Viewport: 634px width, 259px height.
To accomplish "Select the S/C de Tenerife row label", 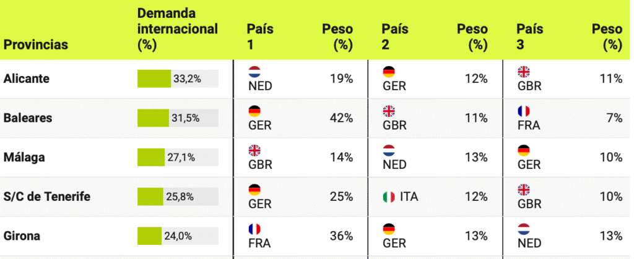I will point(47,197).
